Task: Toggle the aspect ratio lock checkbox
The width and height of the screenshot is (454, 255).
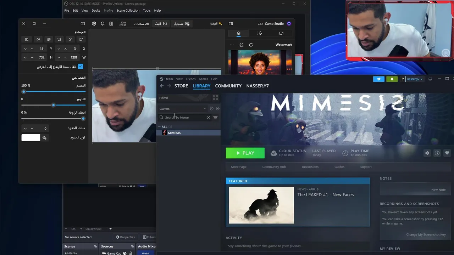Action: coord(81,67)
